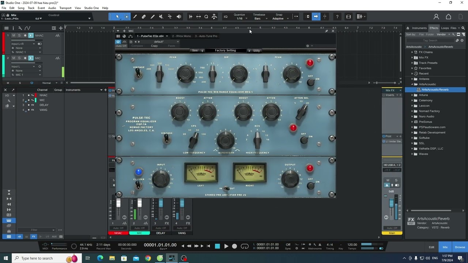This screenshot has height=263, width=468.
Task: Show the automation curve icon
Action: point(27,28)
